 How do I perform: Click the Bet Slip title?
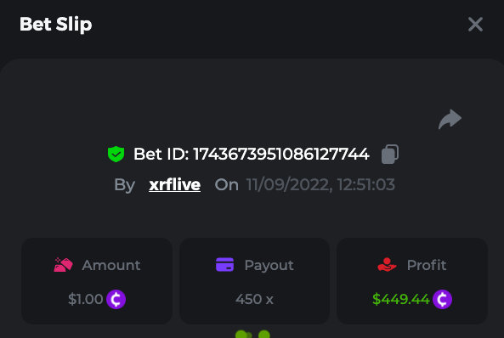coord(55,25)
